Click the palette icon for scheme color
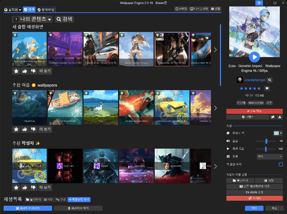This screenshot has width=287, height=214. coord(228,133)
